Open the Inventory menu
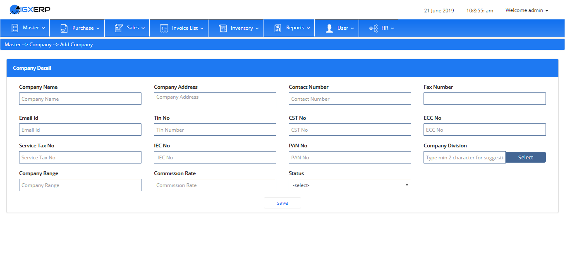565x258 pixels. click(x=239, y=28)
